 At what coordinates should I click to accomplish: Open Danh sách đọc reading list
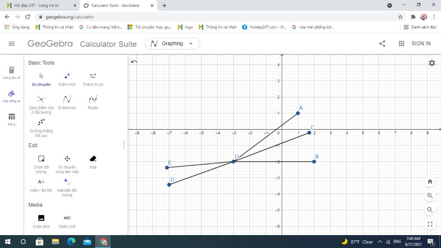[420, 27]
